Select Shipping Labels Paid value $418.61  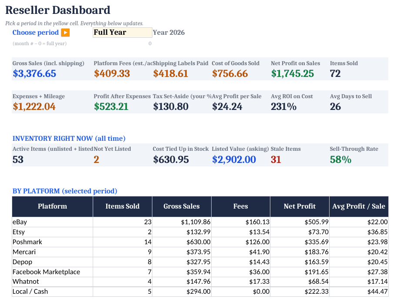coord(171,73)
